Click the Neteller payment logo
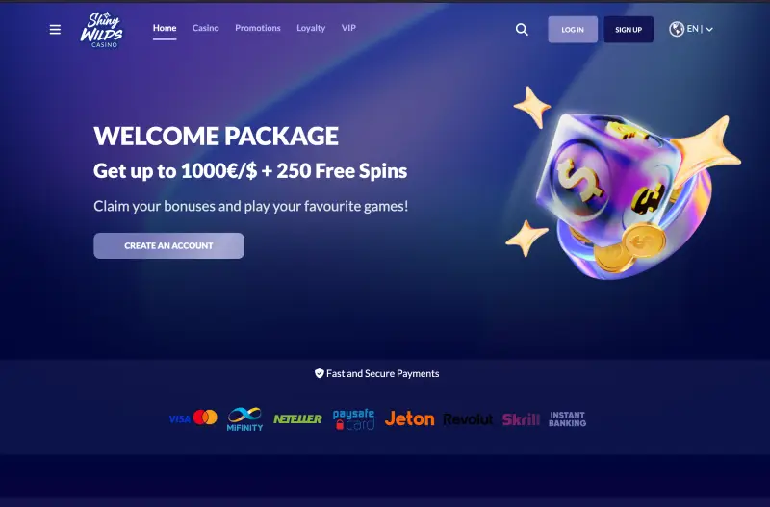Screen dimensions: 770x507 tap(297, 418)
